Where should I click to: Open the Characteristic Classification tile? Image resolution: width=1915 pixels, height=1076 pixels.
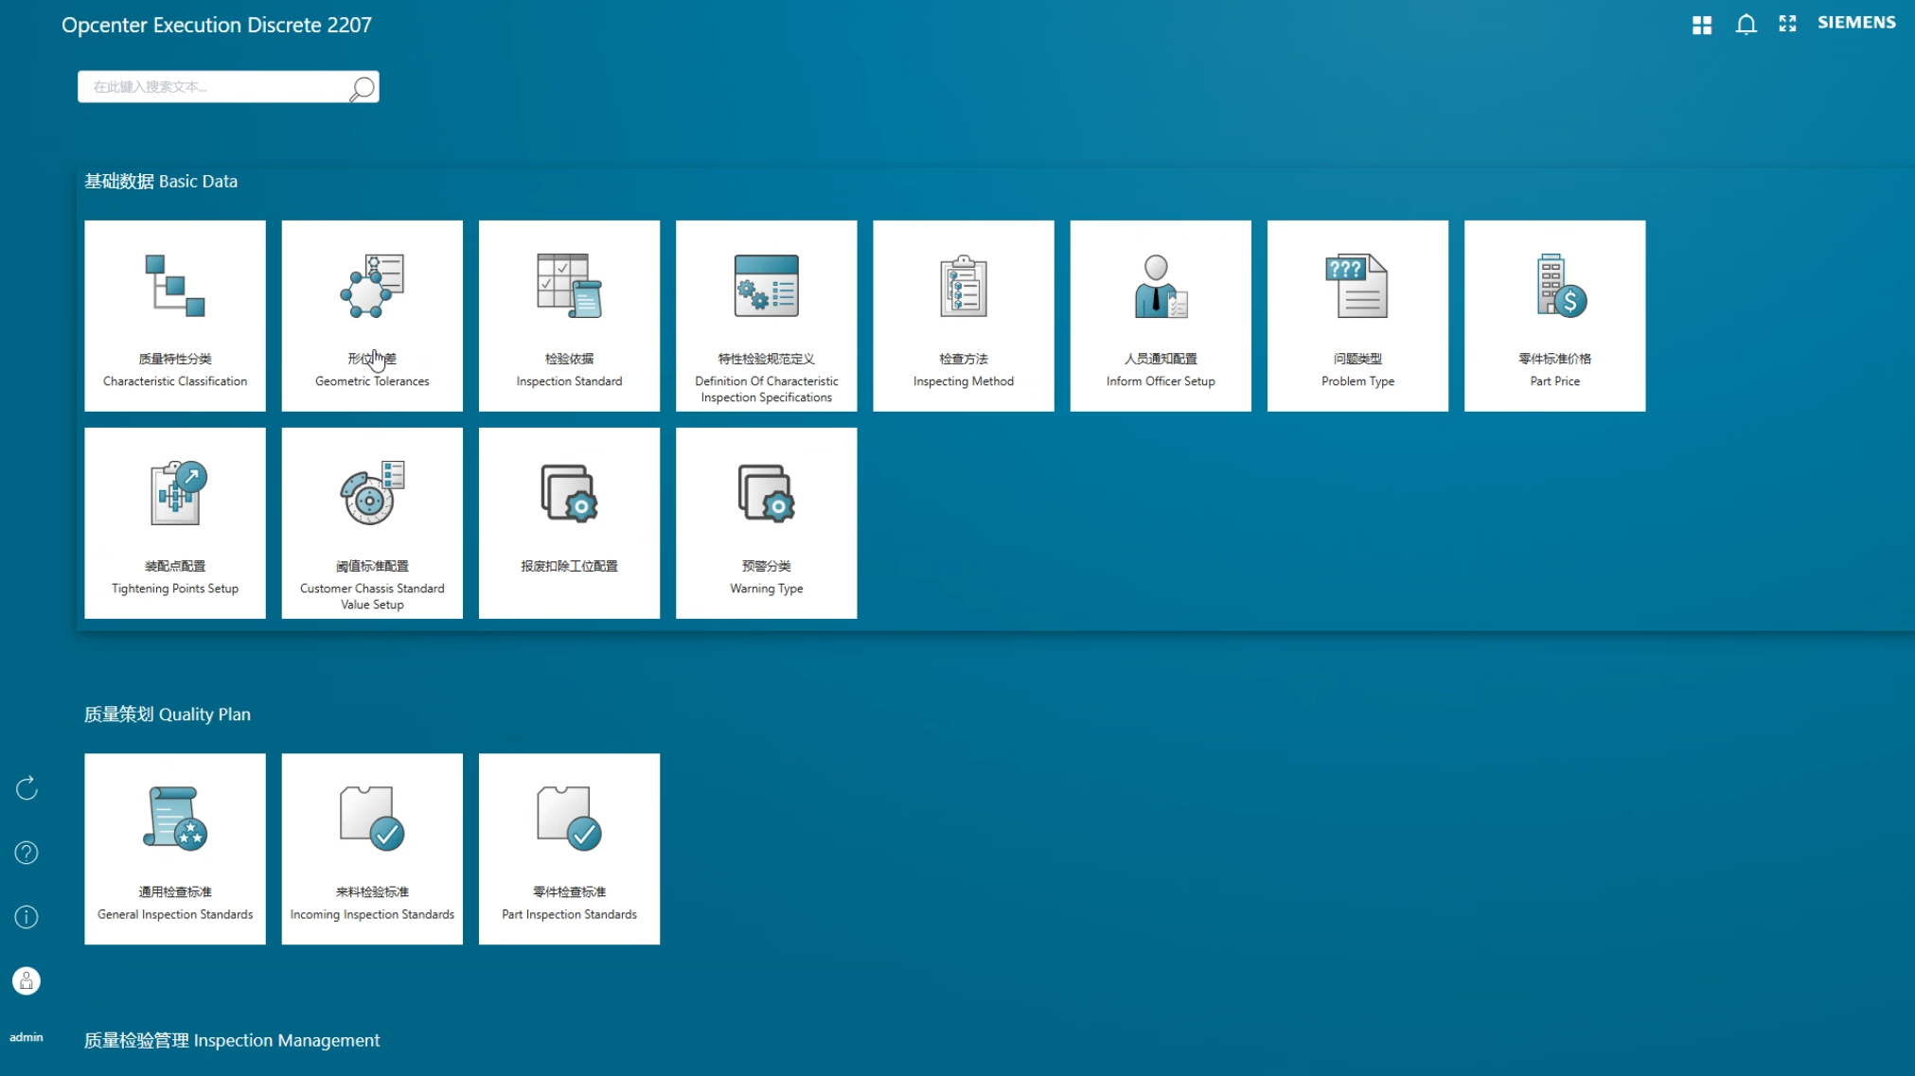pos(175,315)
